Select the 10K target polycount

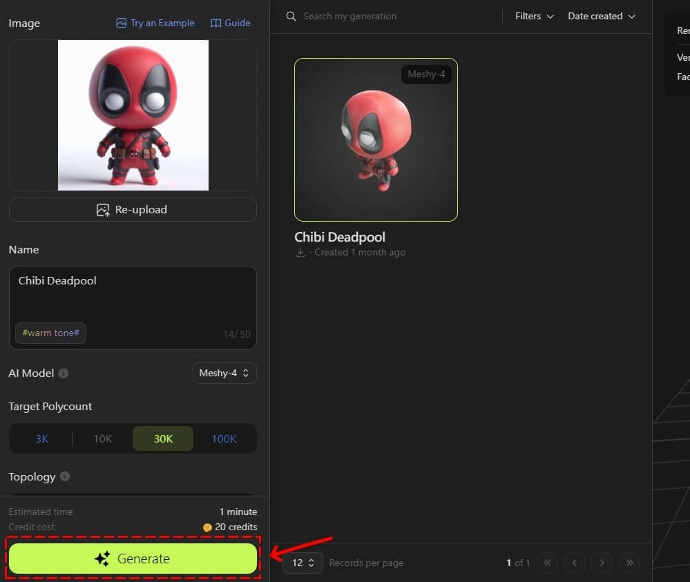102,438
